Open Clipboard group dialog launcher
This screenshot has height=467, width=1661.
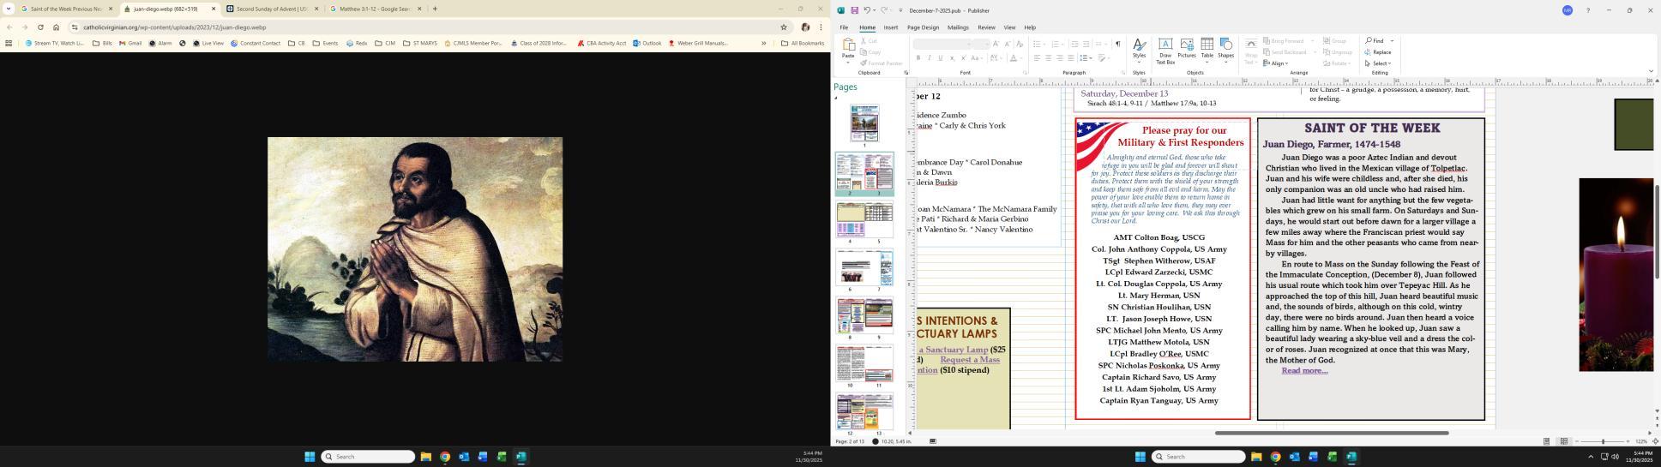pos(906,73)
